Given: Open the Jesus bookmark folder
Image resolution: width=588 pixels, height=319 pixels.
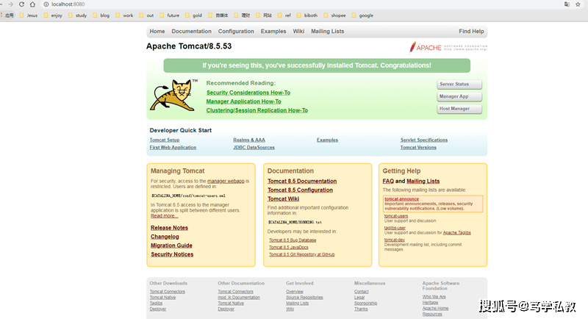Looking at the screenshot, I should pyautogui.click(x=29, y=15).
